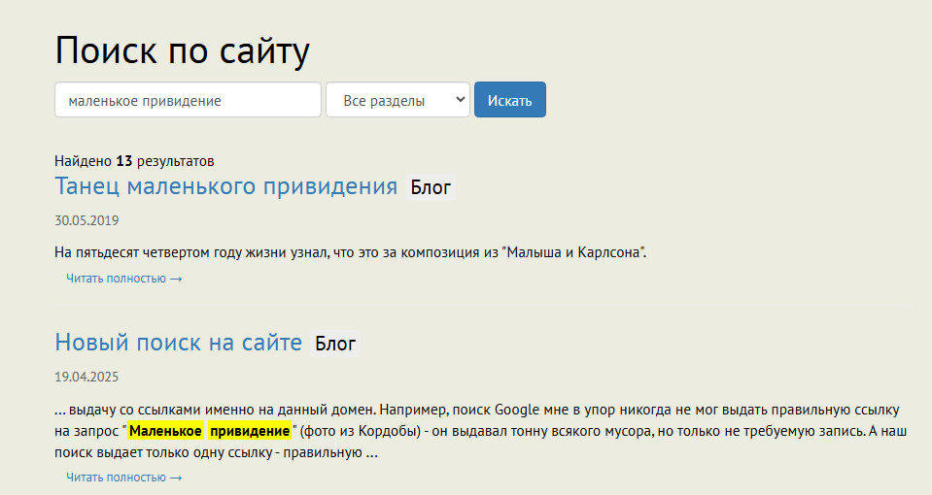Click the "Найдено 13 результатов" counter text

pos(134,160)
